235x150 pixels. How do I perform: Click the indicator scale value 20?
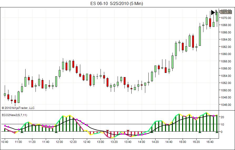222,117
